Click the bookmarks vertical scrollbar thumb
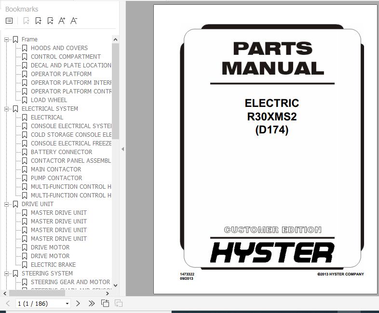The image size is (379, 313). click(116, 91)
